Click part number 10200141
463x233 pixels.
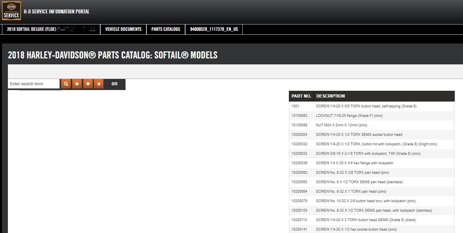299,229
